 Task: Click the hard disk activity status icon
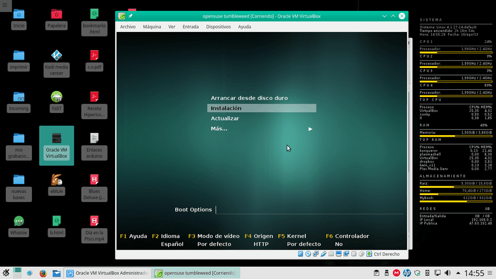[x=300, y=254]
